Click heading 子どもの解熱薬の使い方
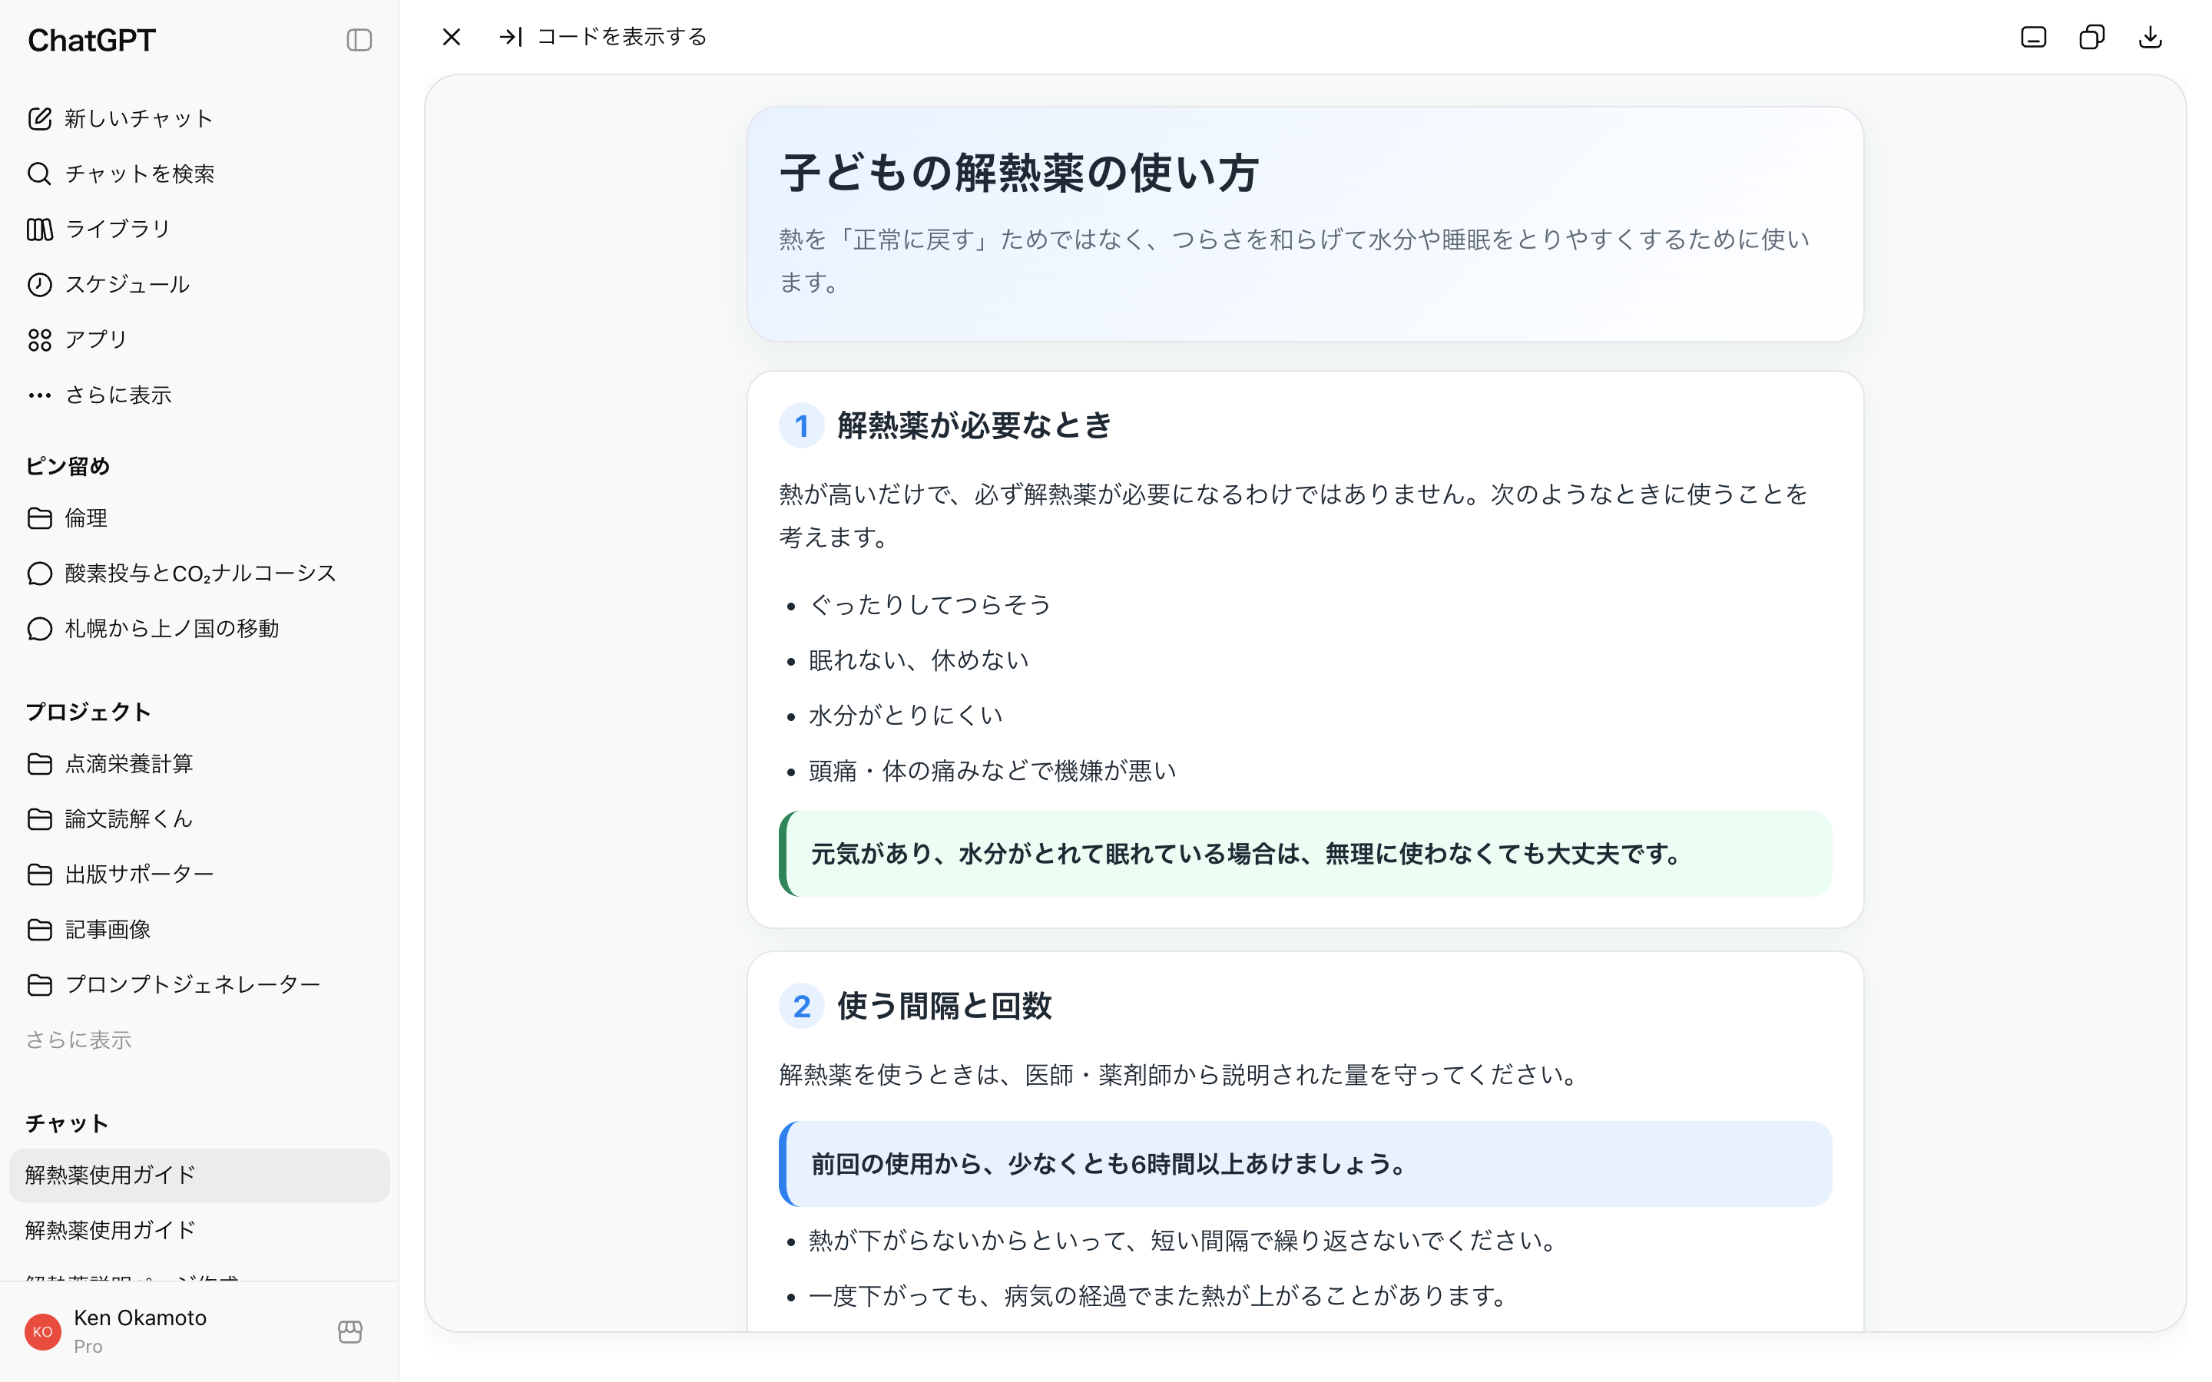 pos(1019,173)
